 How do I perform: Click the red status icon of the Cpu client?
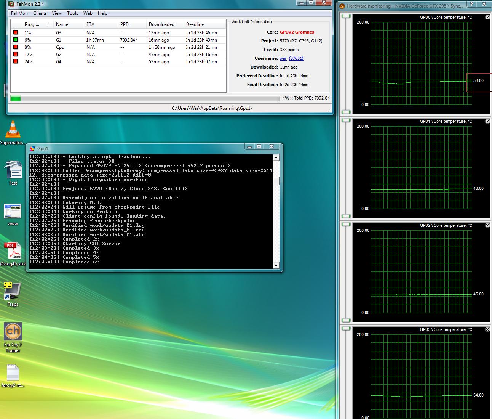(16, 47)
